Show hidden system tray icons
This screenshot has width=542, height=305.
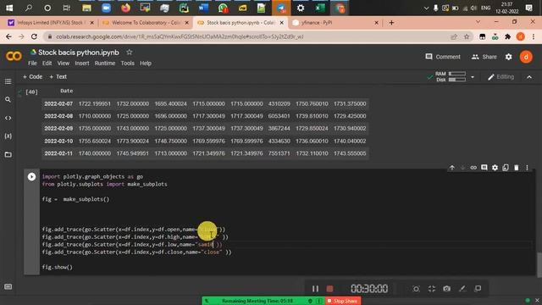point(426,8)
